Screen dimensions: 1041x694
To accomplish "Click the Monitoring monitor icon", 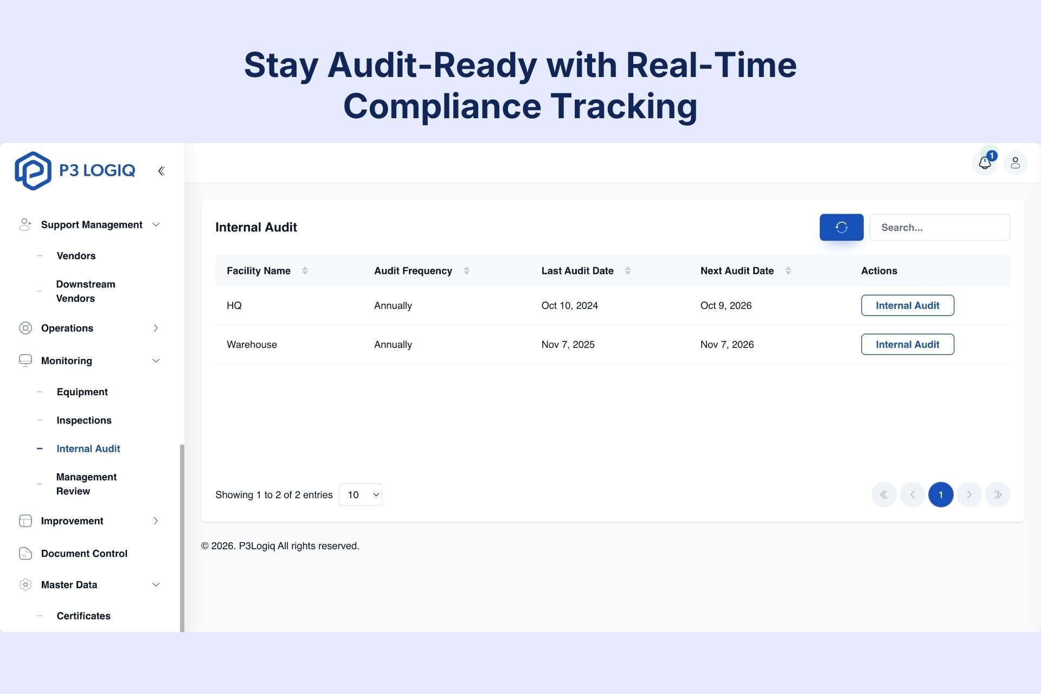I will pyautogui.click(x=25, y=360).
